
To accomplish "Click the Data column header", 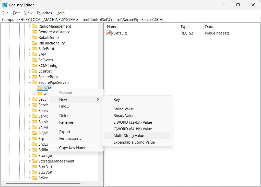I will 231,27.
